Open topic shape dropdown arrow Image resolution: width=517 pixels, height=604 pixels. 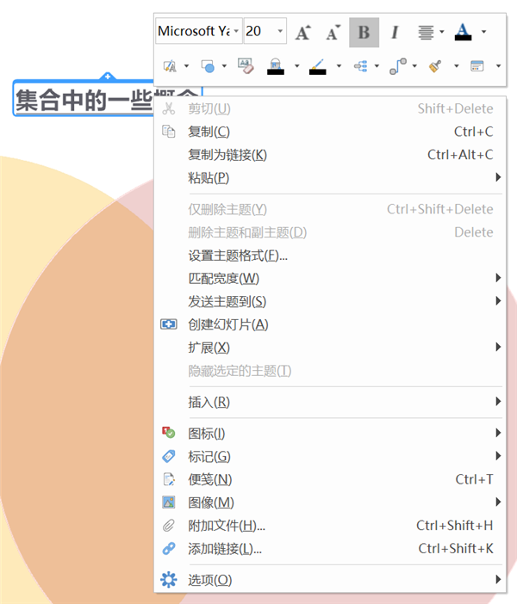click(224, 66)
